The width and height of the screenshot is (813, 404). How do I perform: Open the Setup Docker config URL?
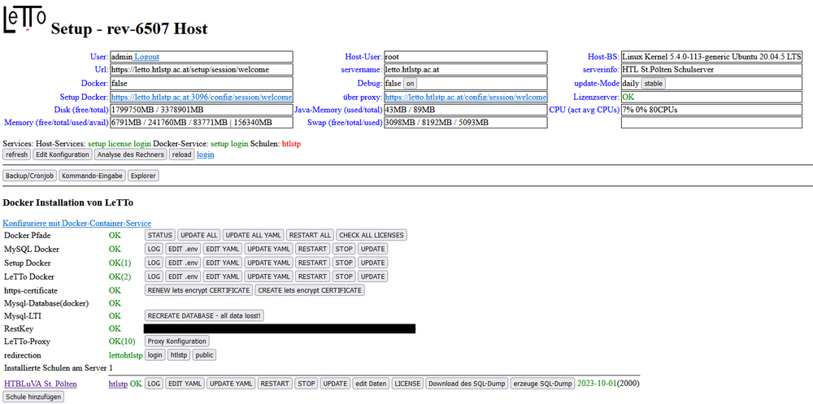[200, 97]
